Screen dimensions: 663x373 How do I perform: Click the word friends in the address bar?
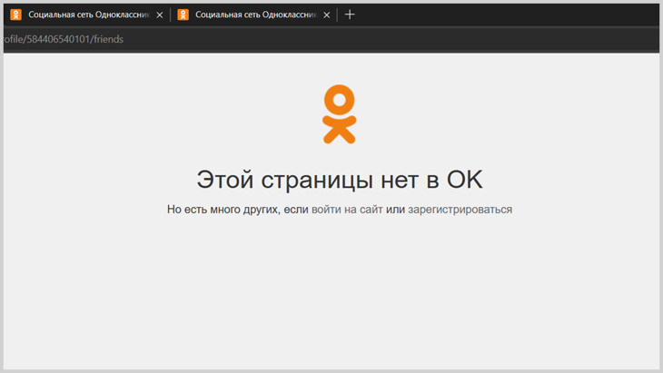point(108,39)
